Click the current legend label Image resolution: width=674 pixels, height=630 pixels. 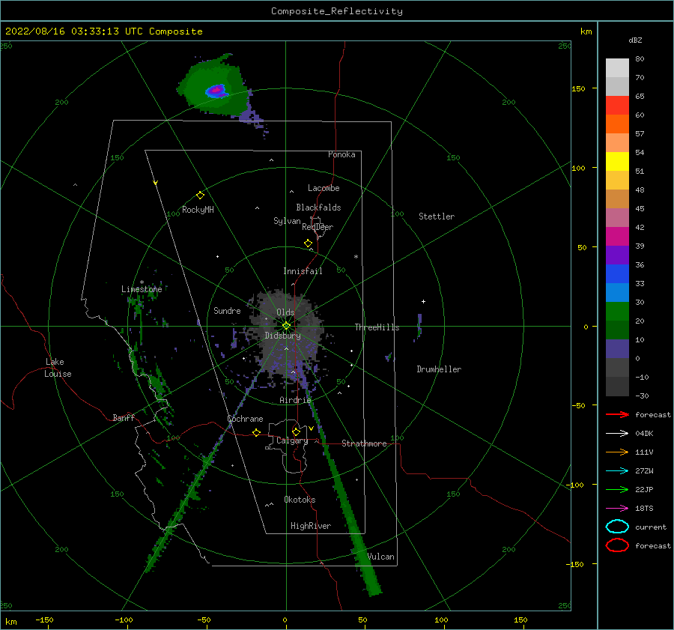point(651,527)
